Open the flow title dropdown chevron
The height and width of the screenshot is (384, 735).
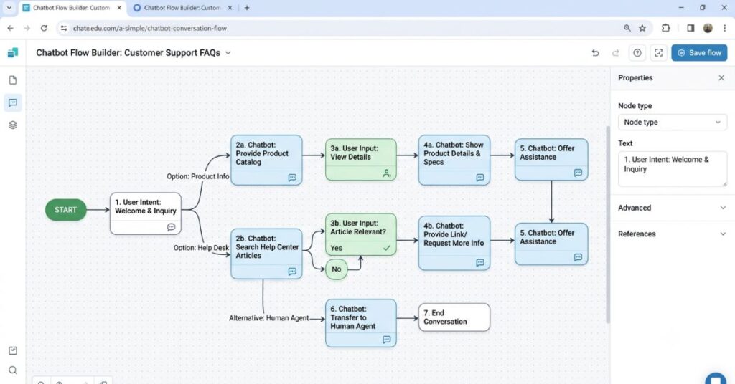(x=228, y=53)
